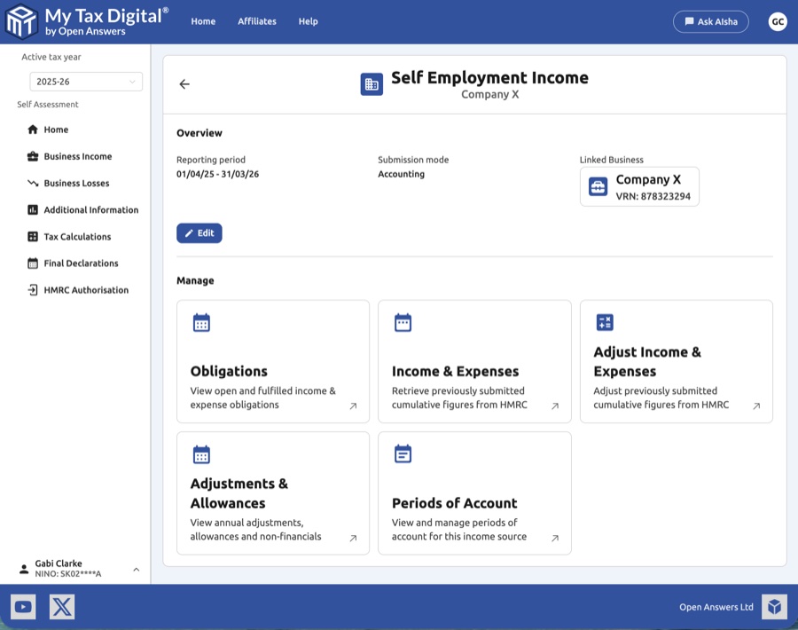Collapse the Gabi Clarke profile section

click(x=136, y=569)
